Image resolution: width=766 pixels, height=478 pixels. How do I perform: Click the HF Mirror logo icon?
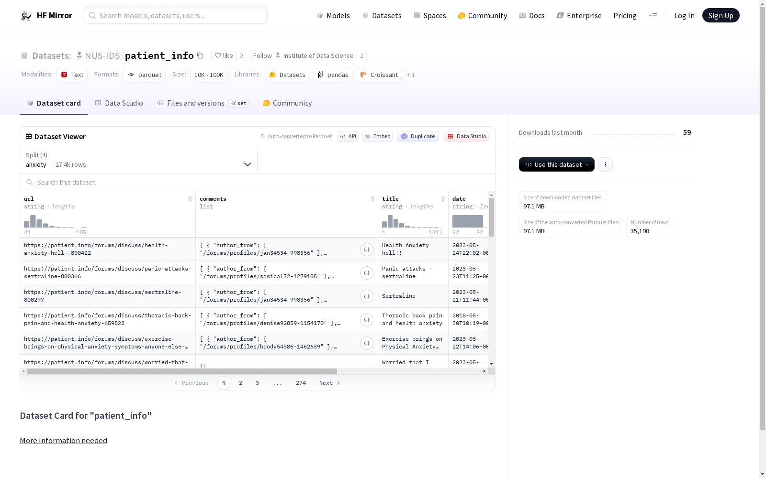pos(26,16)
